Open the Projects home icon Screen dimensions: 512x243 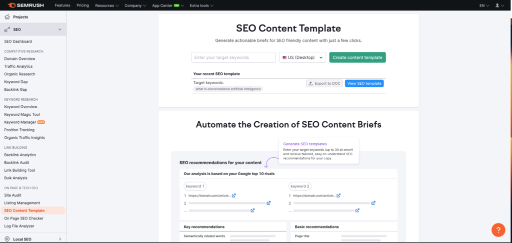click(x=7, y=17)
